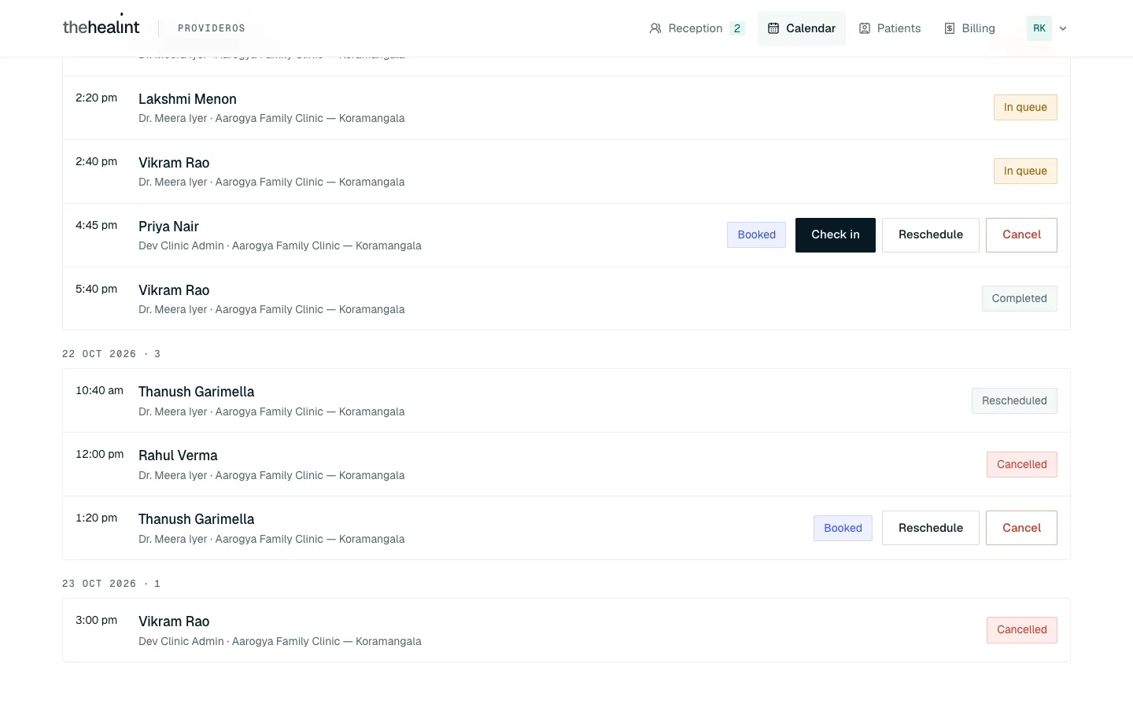Select patient name Priya Nair
Screen dimensions: 1133x708
(x=168, y=227)
